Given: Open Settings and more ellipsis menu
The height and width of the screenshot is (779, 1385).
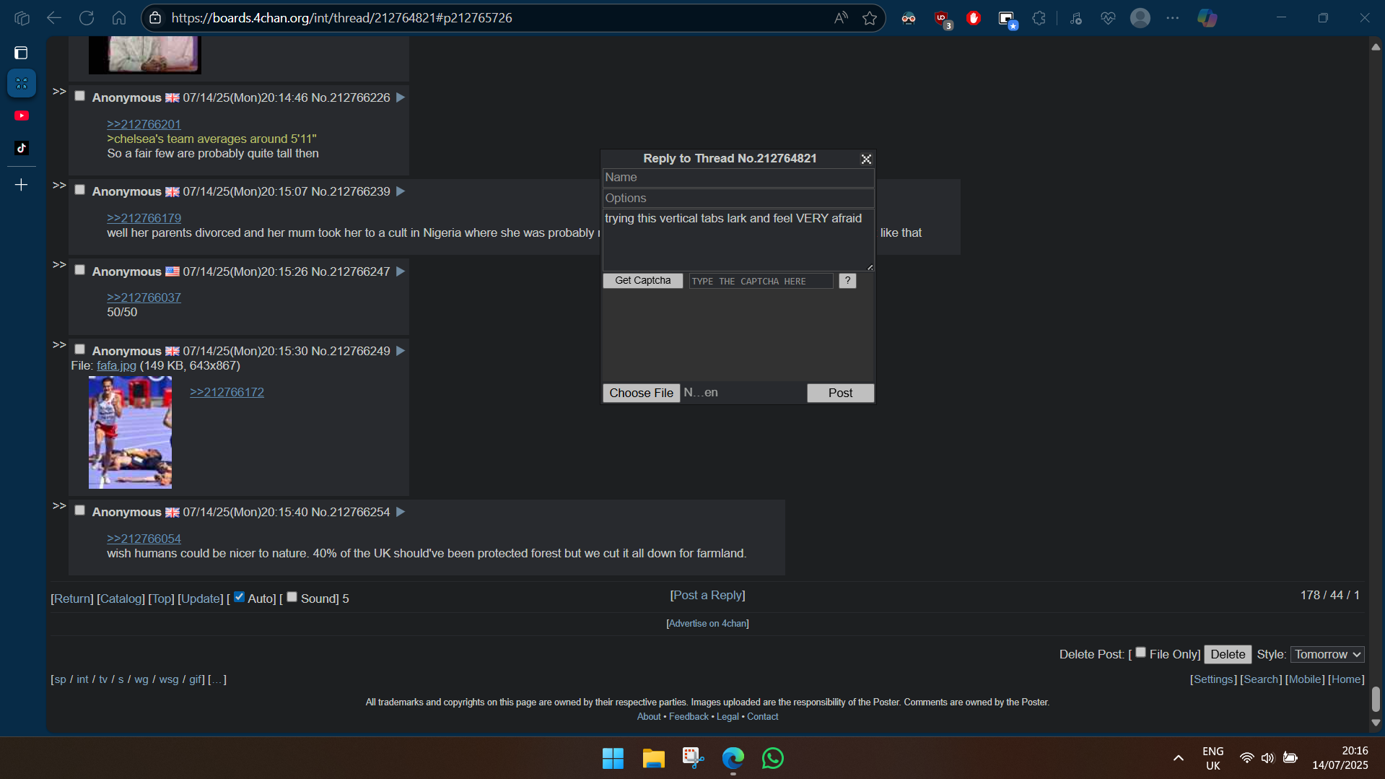Looking at the screenshot, I should coord(1173,18).
